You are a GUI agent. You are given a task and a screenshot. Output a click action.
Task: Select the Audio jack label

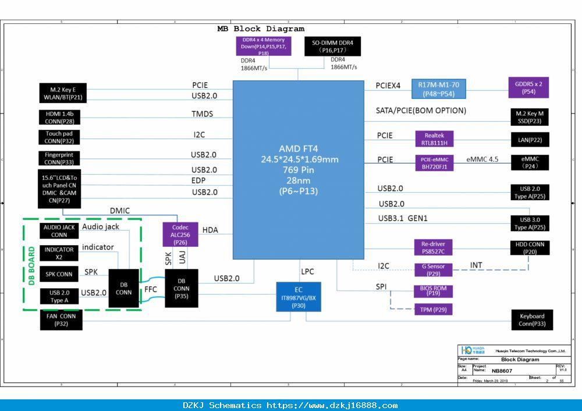point(101,226)
